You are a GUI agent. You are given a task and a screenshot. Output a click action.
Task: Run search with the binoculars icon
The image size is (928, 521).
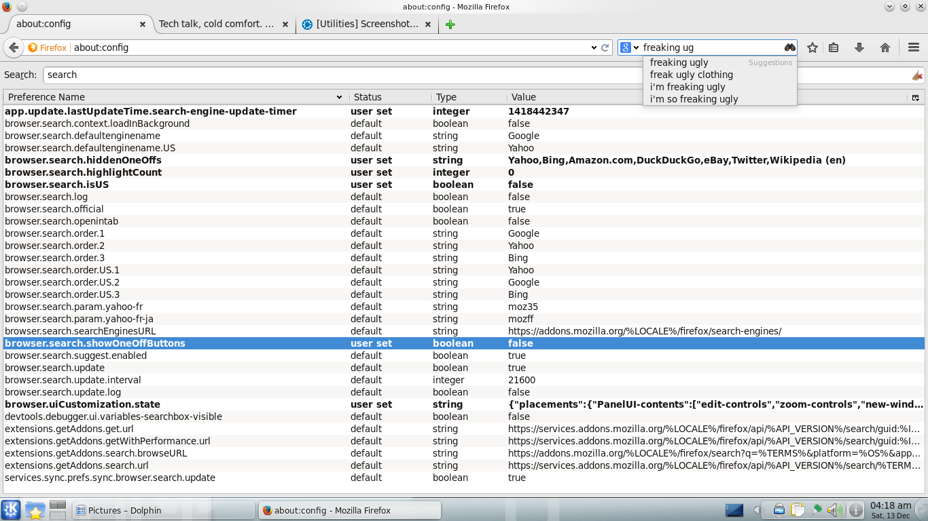789,47
